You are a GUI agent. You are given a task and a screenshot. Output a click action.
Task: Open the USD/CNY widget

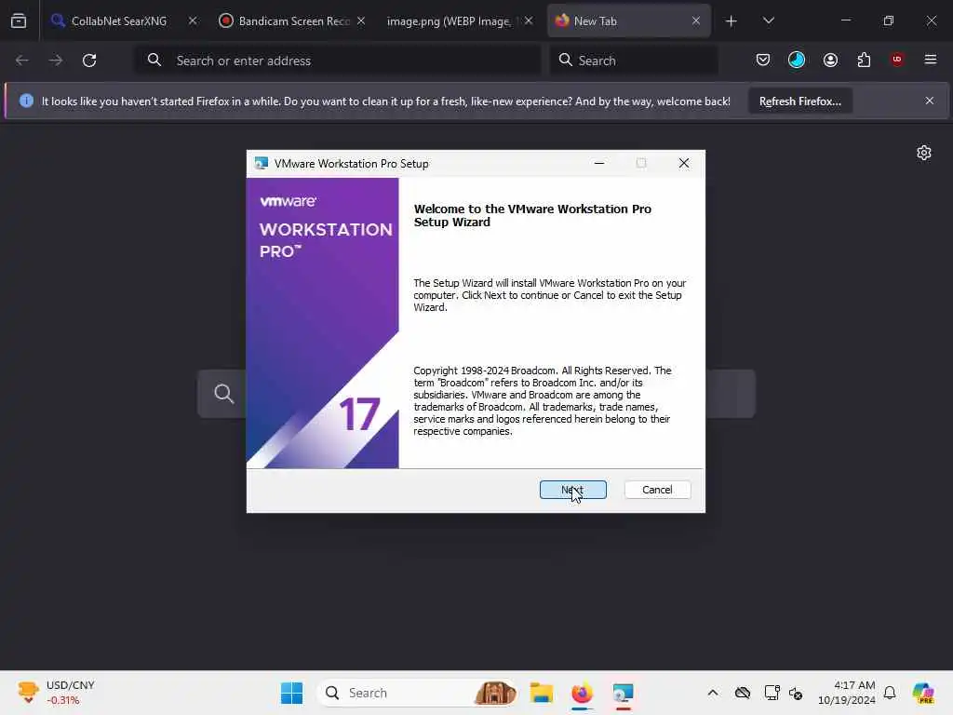click(57, 693)
